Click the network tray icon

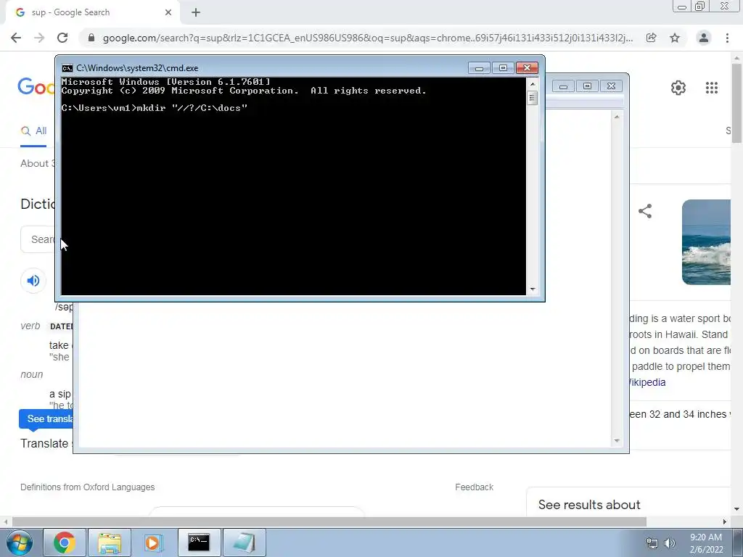pyautogui.click(x=652, y=543)
